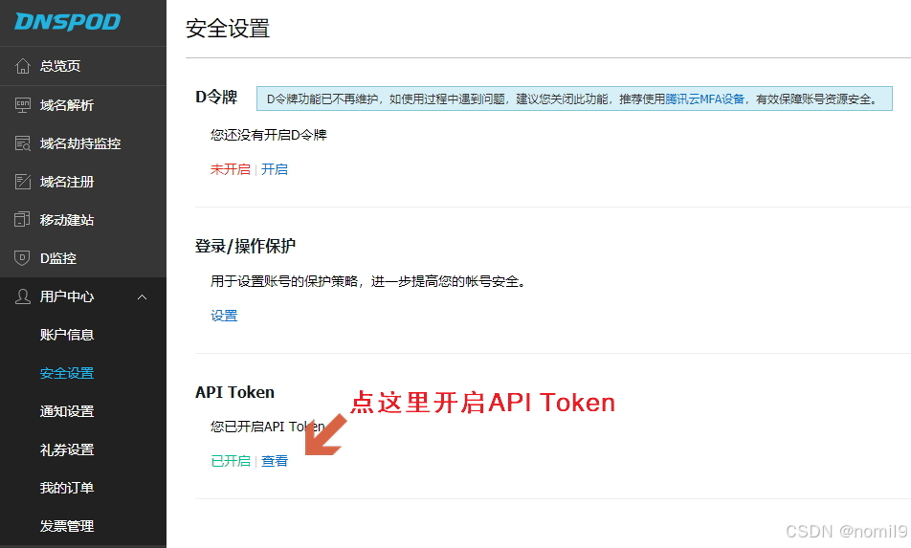Click the edit icon beside 域名注册
This screenshot has height=548, width=911.
(23, 182)
